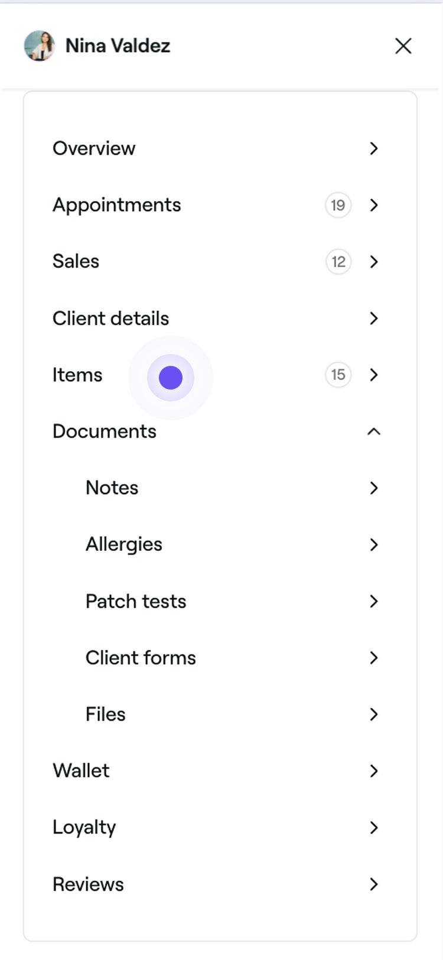Click the arrow next to Reviews

(373, 884)
